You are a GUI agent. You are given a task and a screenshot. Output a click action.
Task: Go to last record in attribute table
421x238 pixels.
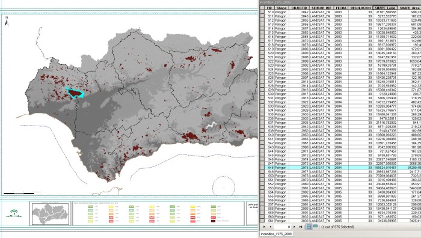(301, 227)
